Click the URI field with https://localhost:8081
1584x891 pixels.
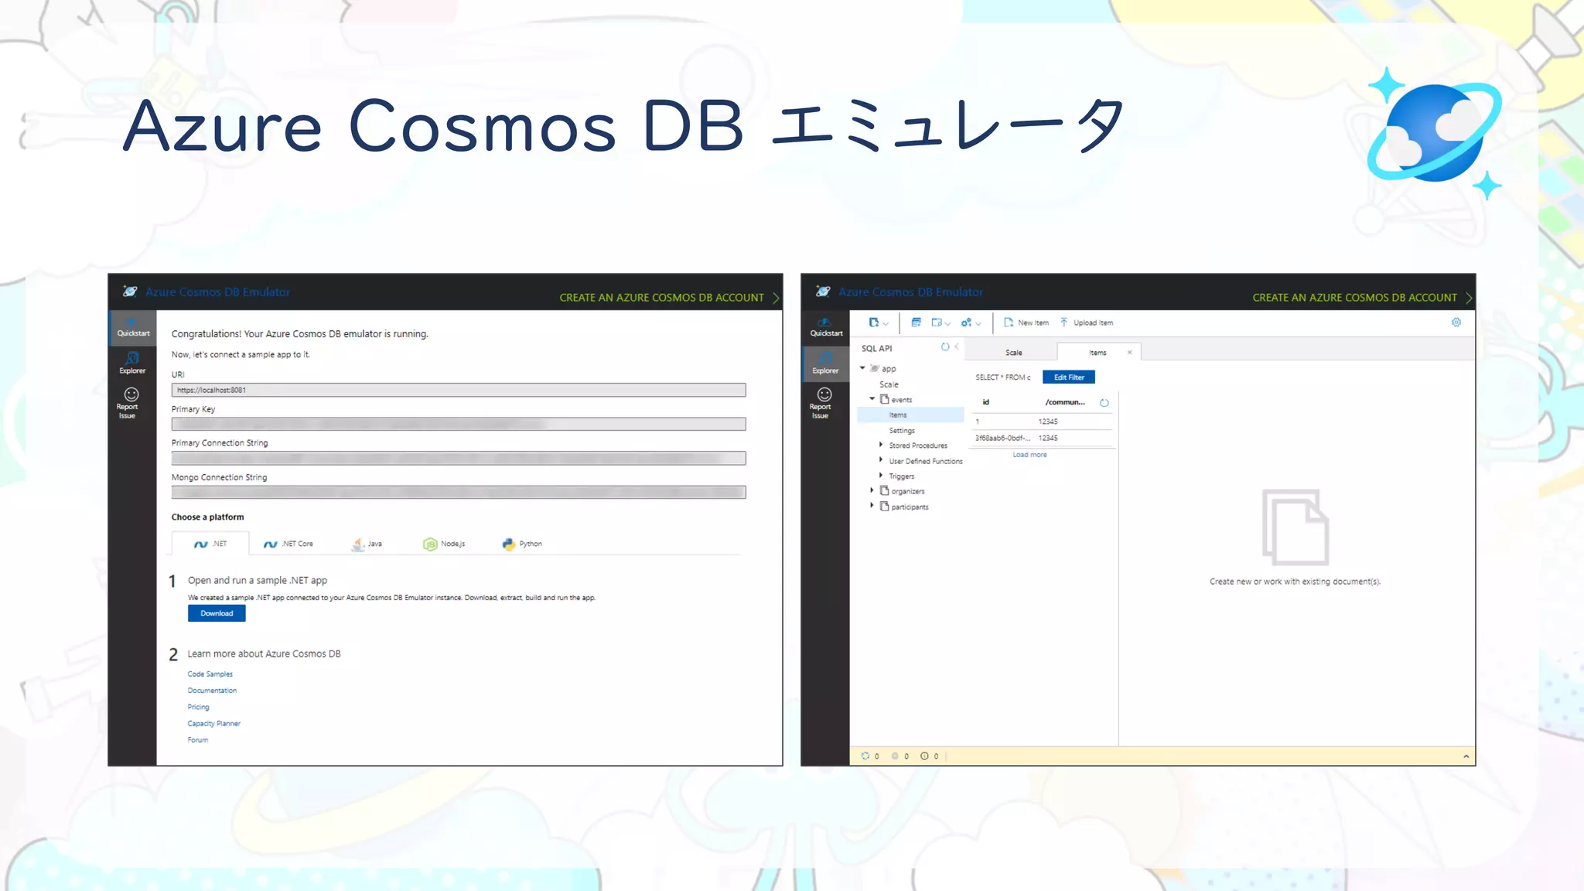pos(459,390)
